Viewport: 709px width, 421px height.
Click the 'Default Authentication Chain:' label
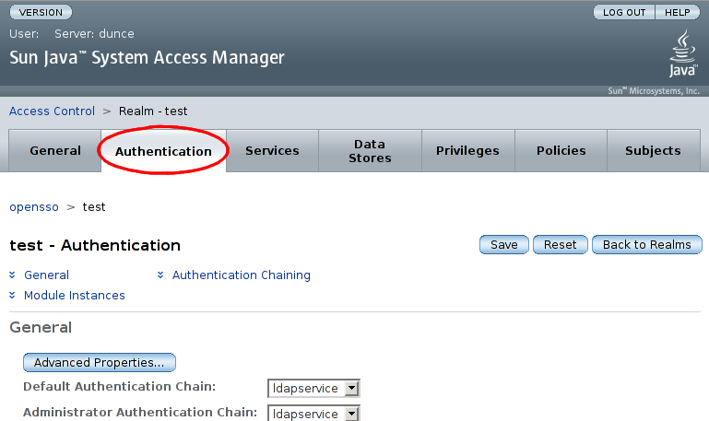click(x=119, y=387)
